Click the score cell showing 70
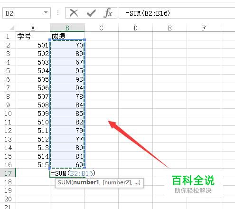This screenshot has height=209, width=235. 67,45
